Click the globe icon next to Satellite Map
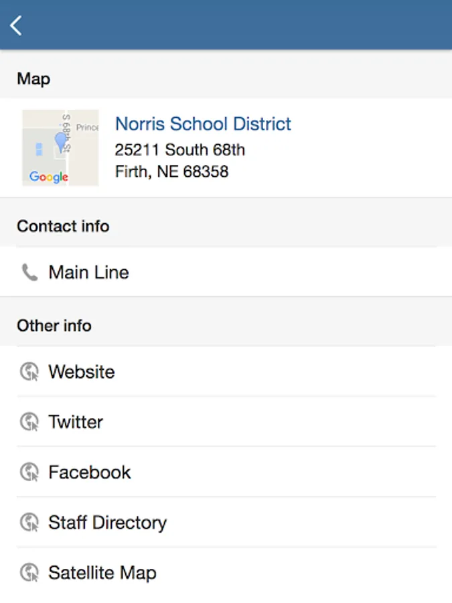Viewport: 452px width, 603px height. [29, 573]
